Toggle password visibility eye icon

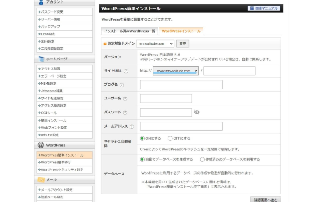click(x=197, y=112)
